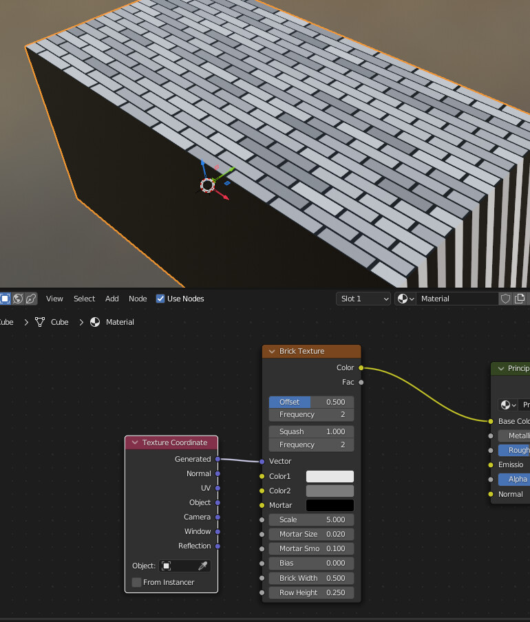Screen dimensions: 530x622
Task: Click the Offset 0.500 slider
Action: 311,402
